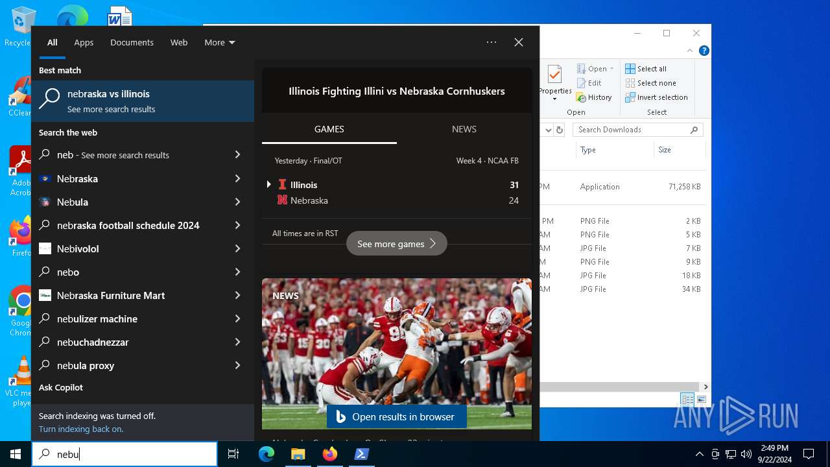Expand the address bar history dropdown
This screenshot has height=467, width=830.
pyautogui.click(x=549, y=130)
